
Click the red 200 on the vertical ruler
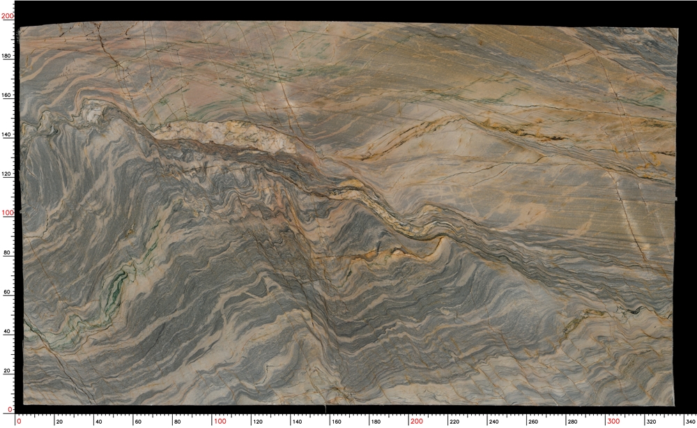(x=8, y=16)
